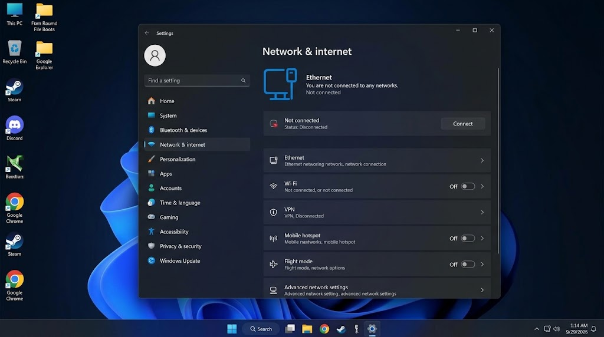Click the Ethernet row icon

pos(274,160)
